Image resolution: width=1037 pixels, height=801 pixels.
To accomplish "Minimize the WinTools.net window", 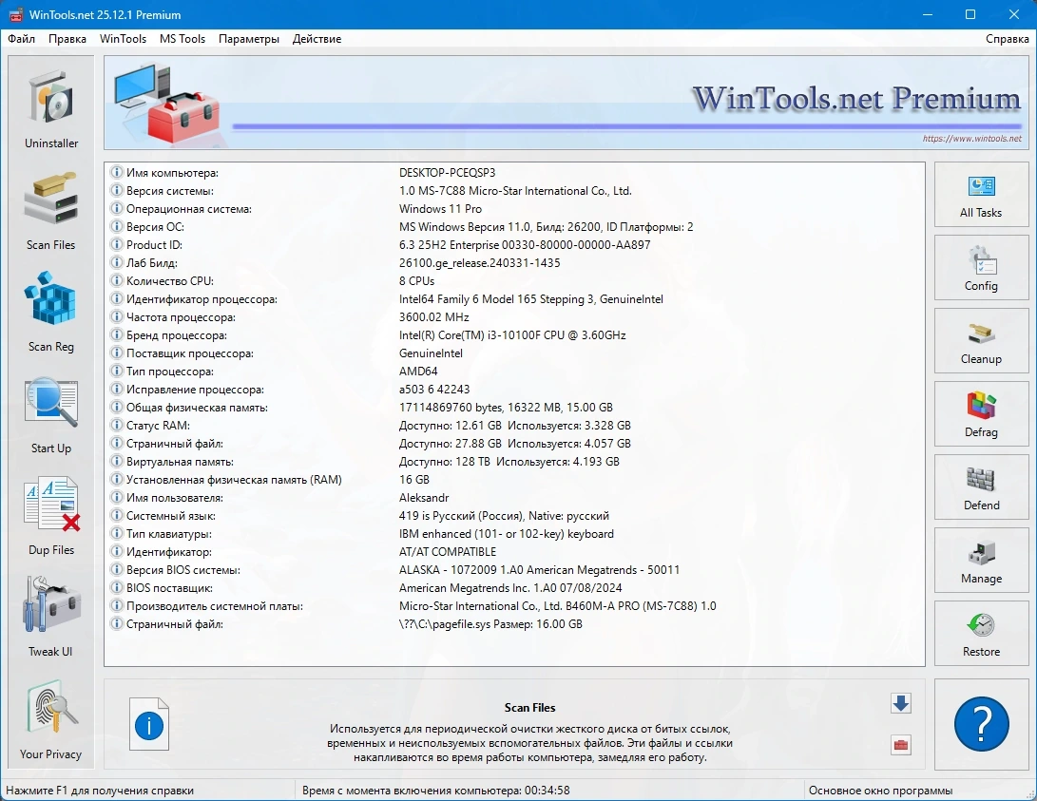I will pos(929,14).
